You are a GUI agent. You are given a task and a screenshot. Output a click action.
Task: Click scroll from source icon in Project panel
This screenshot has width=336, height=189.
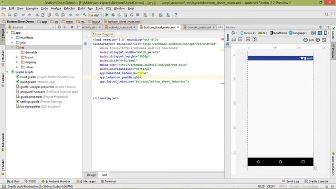pyautogui.click(x=59, y=27)
